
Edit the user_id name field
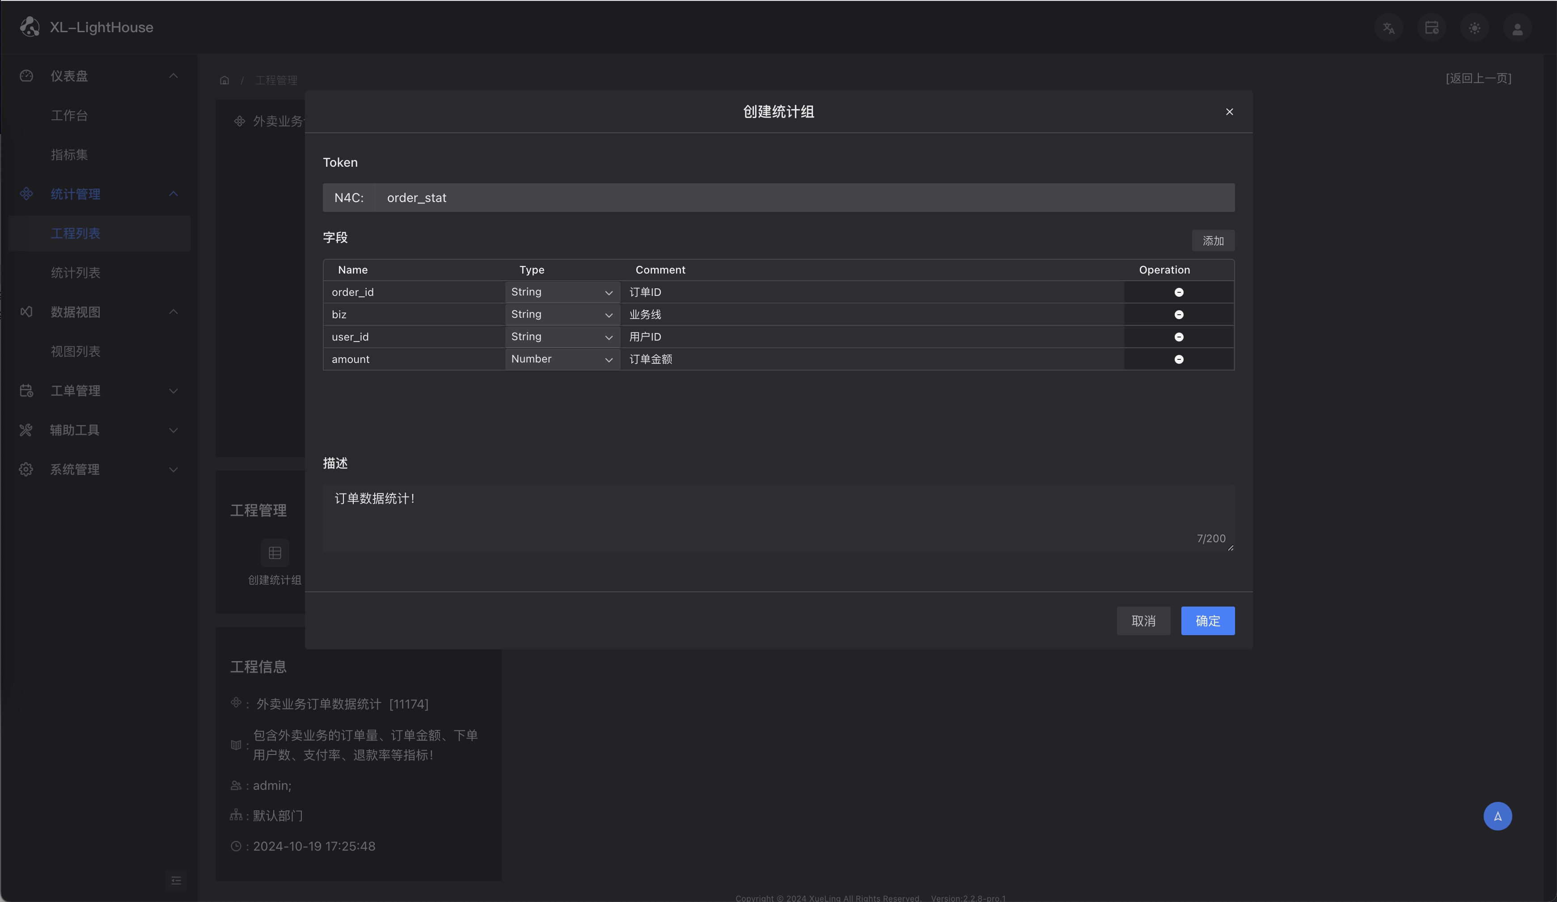[415, 337]
